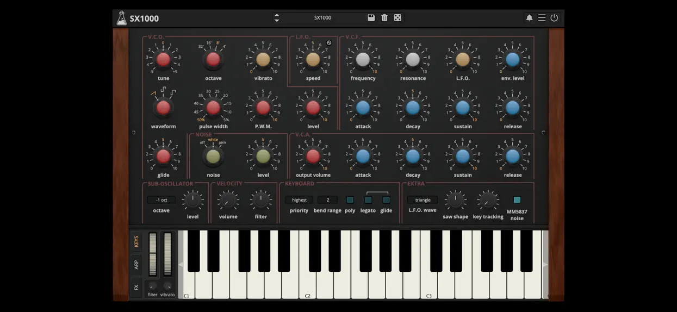677x312 pixels.
Task: Open the keyboard priority dropdown showing highest
Action: [299, 200]
